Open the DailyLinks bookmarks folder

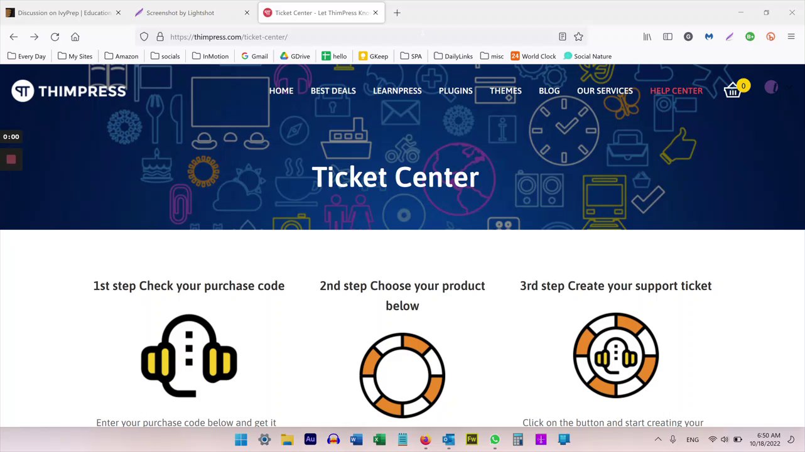point(453,56)
